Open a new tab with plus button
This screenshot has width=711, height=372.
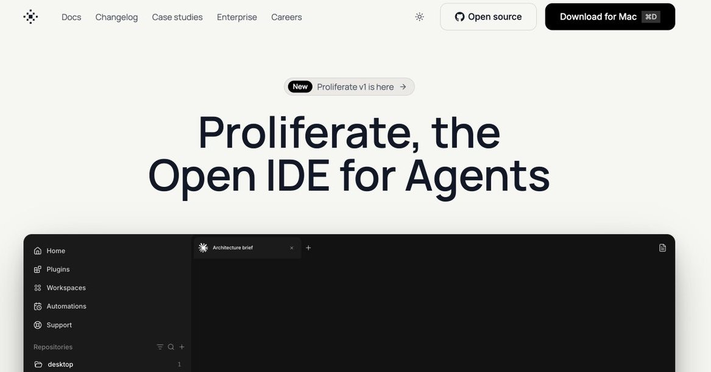pyautogui.click(x=308, y=248)
